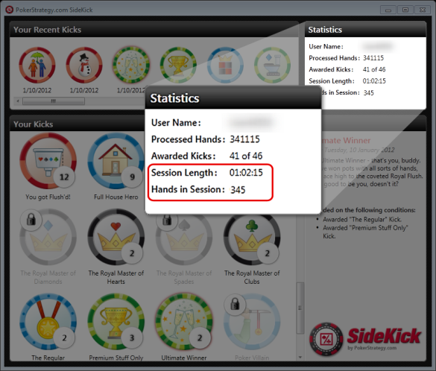Image resolution: width=436 pixels, height=371 pixels.
Task: Click the count badge 12 on Flush'd kick
Action: point(64,177)
